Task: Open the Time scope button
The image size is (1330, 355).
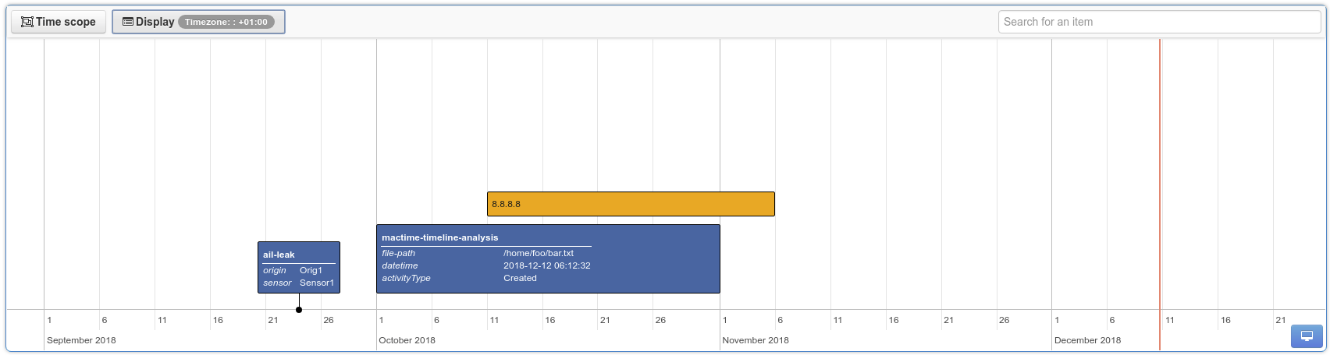Action: coord(59,22)
